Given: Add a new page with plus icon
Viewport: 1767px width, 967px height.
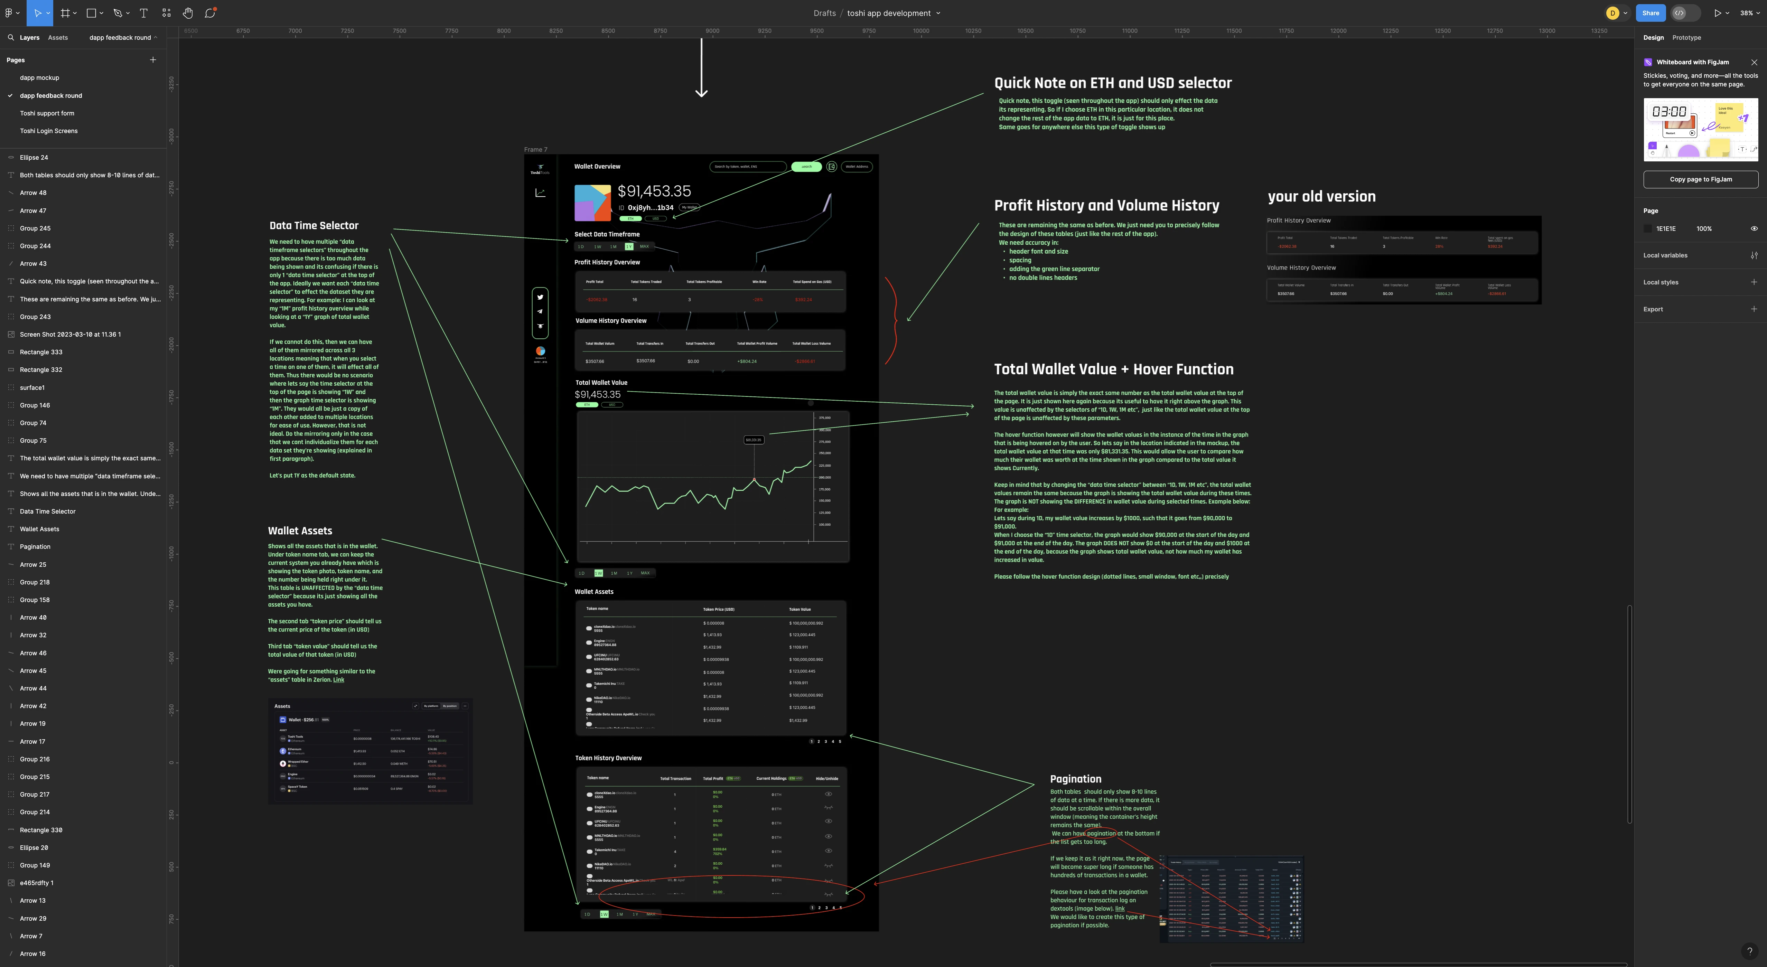Looking at the screenshot, I should pos(153,60).
